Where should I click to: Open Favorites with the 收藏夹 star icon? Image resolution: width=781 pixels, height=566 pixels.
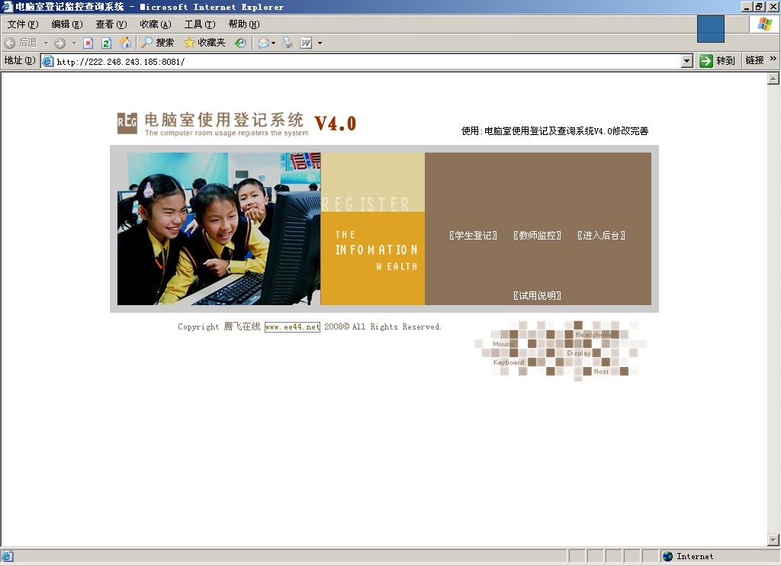pyautogui.click(x=189, y=43)
